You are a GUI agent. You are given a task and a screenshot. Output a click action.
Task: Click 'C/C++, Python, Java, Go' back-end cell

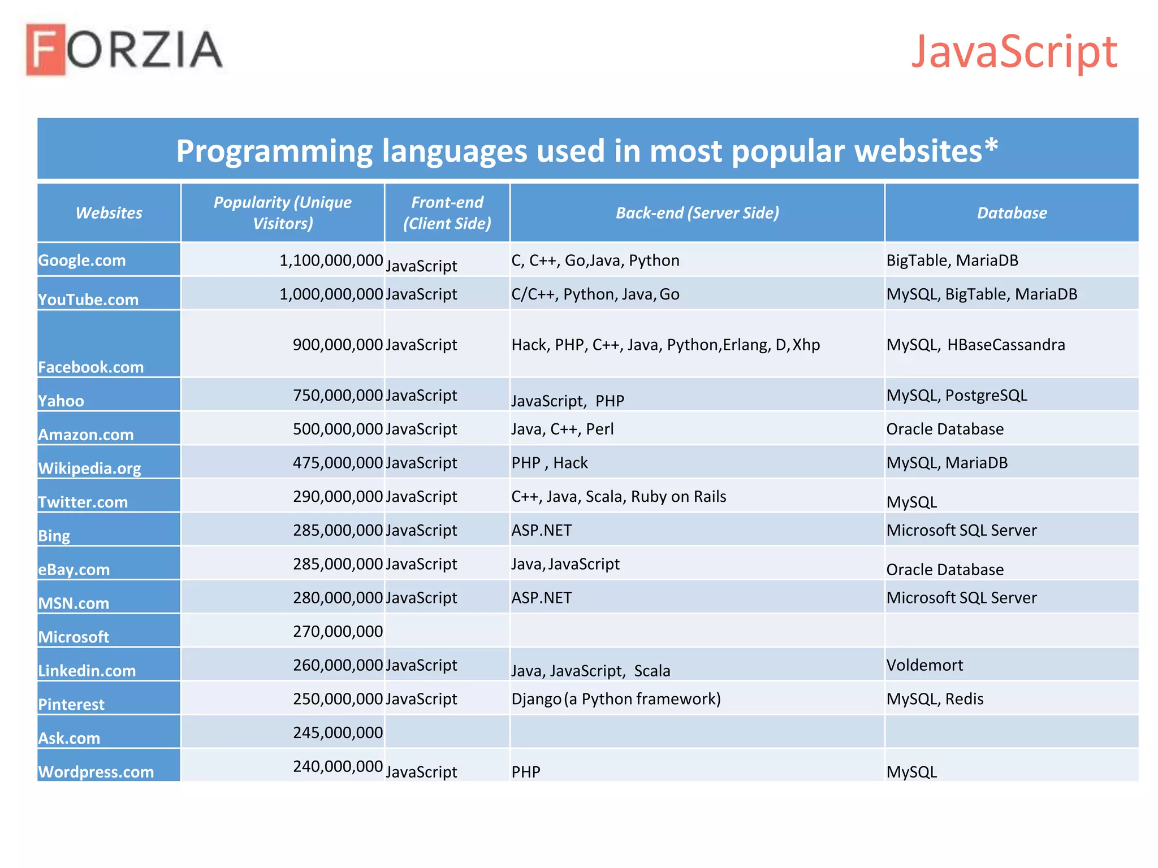(595, 294)
